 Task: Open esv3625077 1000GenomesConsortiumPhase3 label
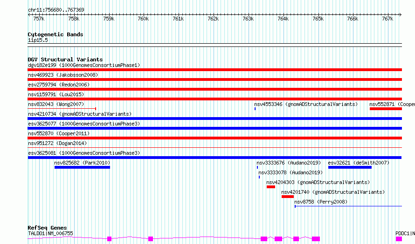84,124
